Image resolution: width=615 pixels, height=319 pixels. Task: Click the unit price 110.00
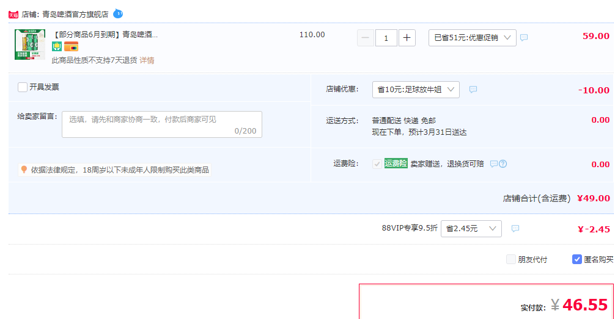(x=312, y=35)
